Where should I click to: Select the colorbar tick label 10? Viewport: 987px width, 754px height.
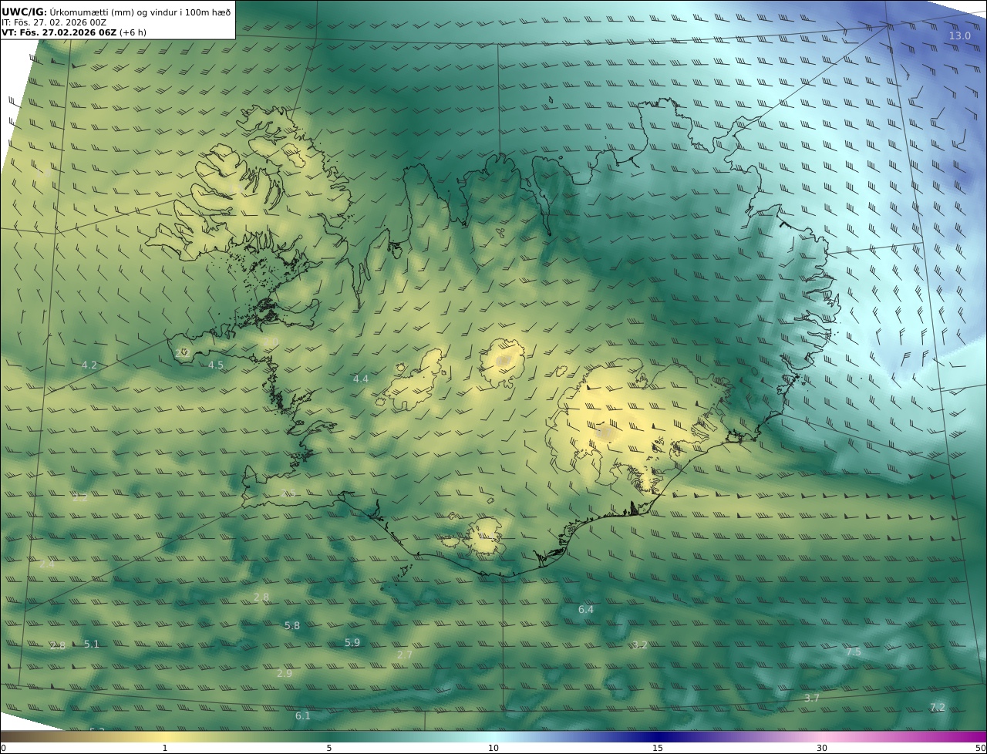pyautogui.click(x=493, y=748)
